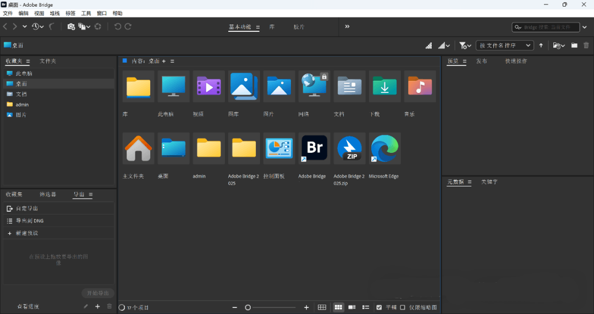
Task: Open the 标签 menu
Action: point(70,13)
